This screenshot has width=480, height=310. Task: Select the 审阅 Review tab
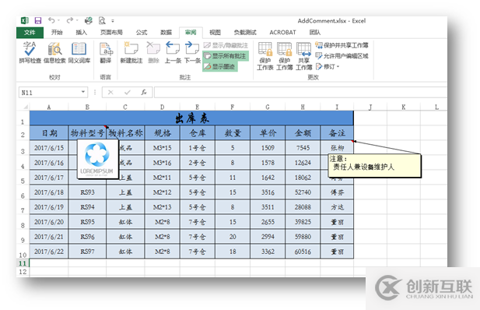click(191, 33)
